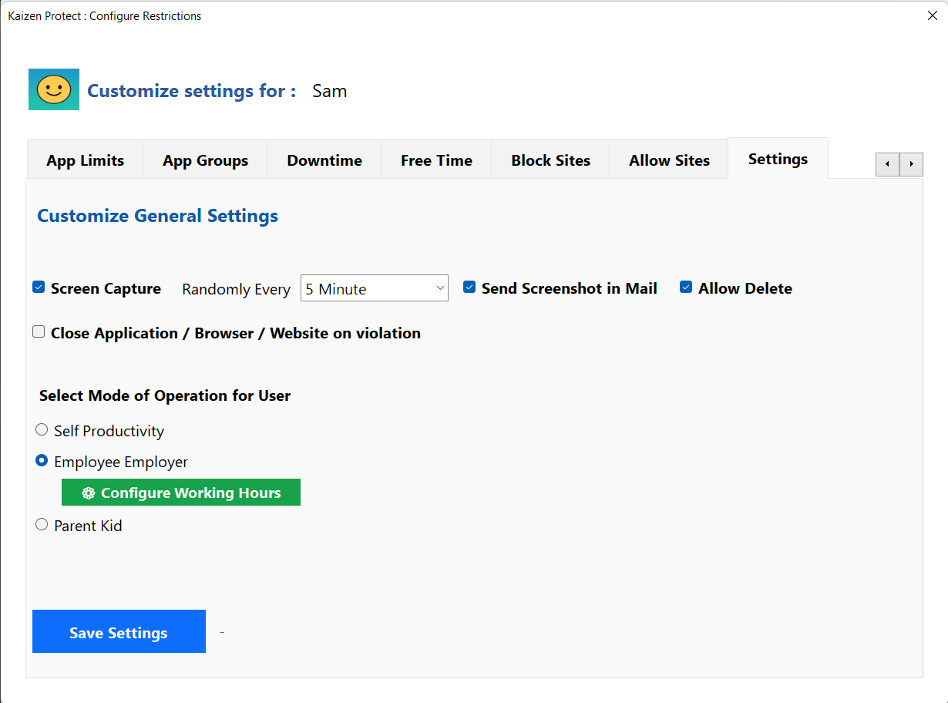Toggle the Screen Capture checkbox
This screenshot has width=948, height=703.
39,288
